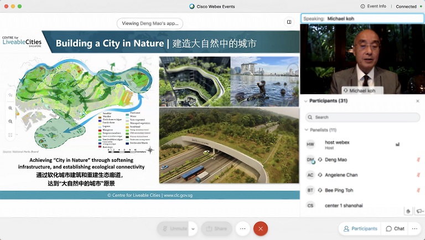Collapse the Panelists (11) list
425x240 pixels.
click(307, 130)
